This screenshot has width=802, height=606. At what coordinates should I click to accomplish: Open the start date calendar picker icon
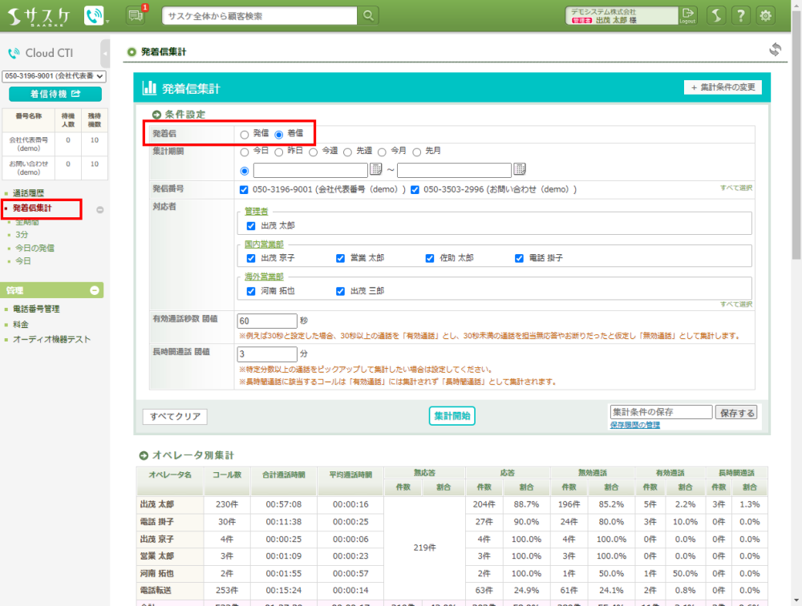point(375,169)
